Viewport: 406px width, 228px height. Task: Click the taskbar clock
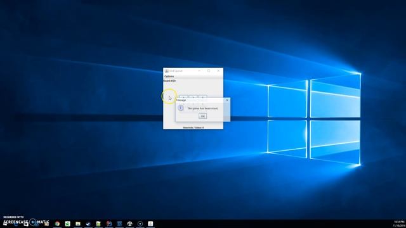pos(399,224)
